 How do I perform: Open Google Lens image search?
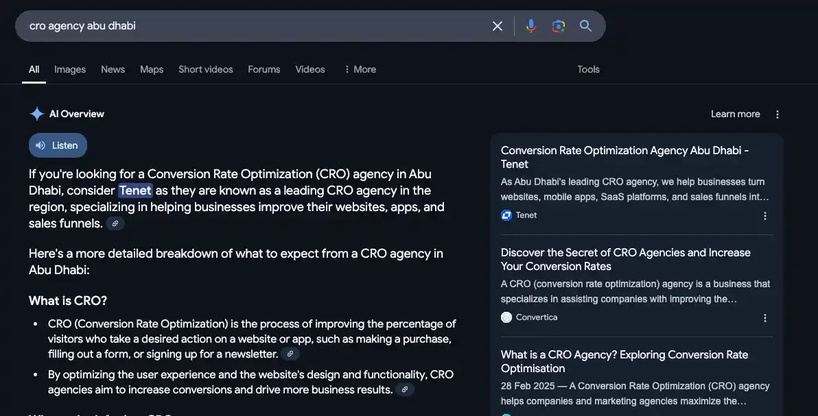[x=558, y=26]
